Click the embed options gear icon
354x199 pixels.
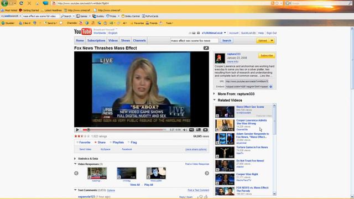(270, 87)
